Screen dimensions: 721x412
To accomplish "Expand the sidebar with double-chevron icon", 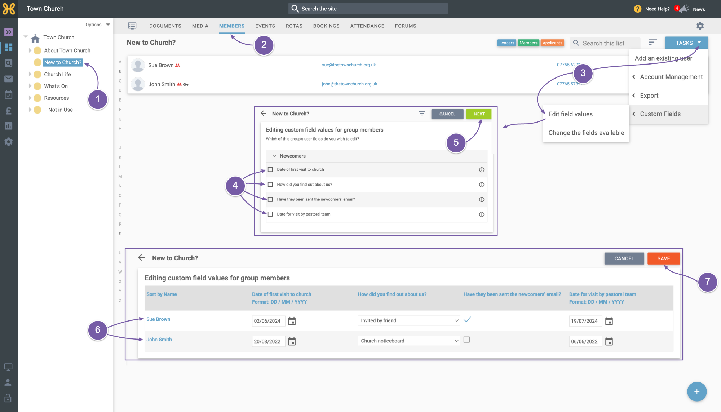I will tap(9, 32).
